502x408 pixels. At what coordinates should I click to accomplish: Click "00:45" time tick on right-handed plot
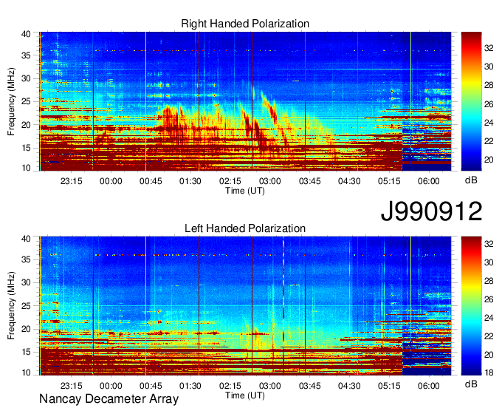click(151, 181)
